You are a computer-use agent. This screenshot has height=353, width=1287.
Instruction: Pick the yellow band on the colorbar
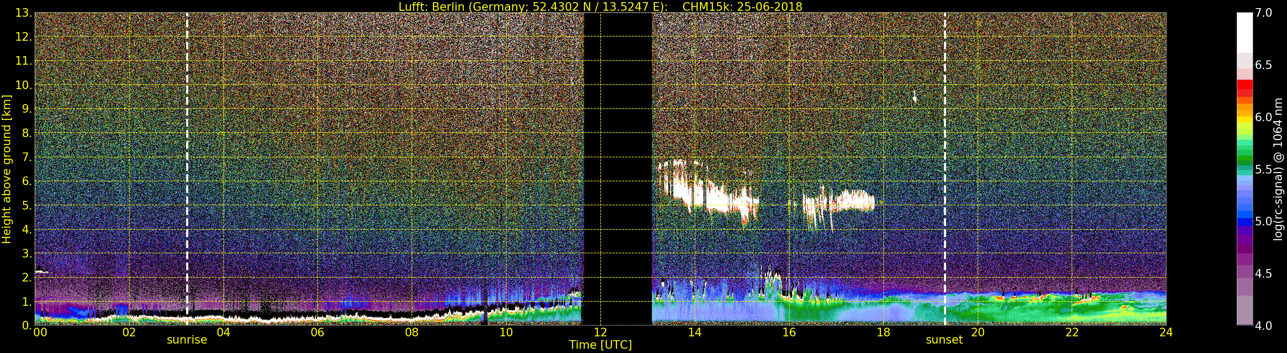pos(1245,120)
